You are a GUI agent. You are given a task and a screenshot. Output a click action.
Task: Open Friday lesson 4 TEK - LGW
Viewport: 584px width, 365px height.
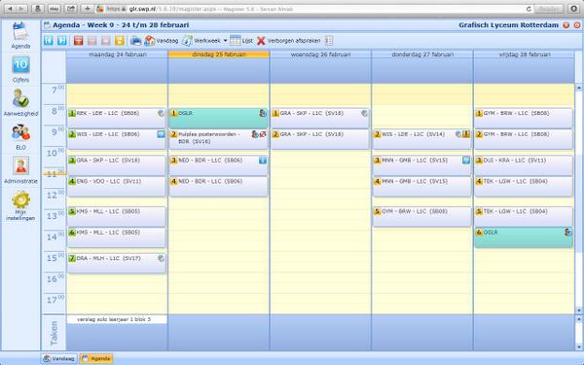click(x=524, y=186)
